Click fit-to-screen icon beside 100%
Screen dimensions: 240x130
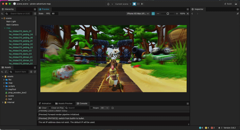[x=188, y=14]
